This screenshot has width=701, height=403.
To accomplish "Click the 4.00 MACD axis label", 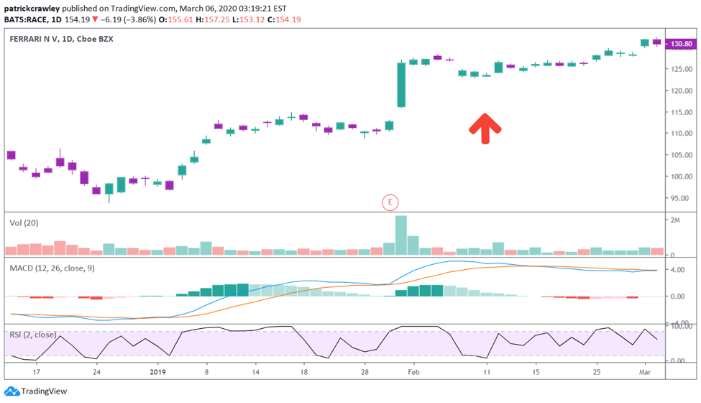I will [677, 270].
